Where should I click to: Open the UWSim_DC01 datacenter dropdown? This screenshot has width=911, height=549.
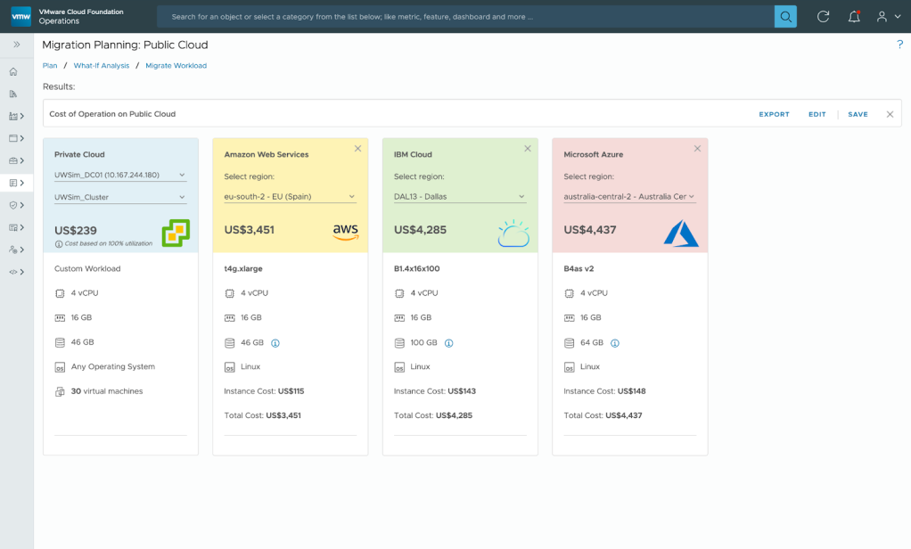coord(120,175)
